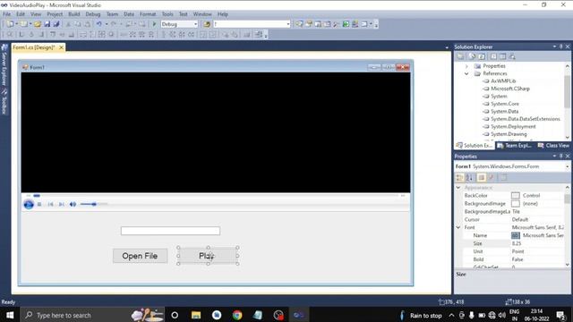Open the find text combo box dropdown
The image size is (573, 322).
[288, 24]
